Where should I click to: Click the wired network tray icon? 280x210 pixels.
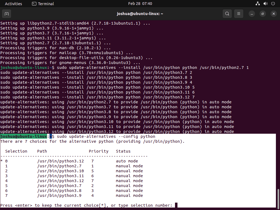coord(258,4)
